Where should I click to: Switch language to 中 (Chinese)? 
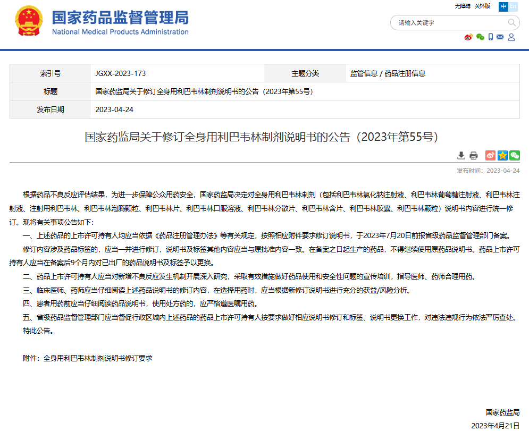click(x=503, y=6)
